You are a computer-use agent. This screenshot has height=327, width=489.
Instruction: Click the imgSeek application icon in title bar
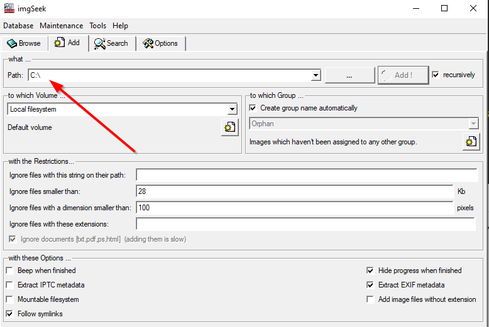coord(9,8)
